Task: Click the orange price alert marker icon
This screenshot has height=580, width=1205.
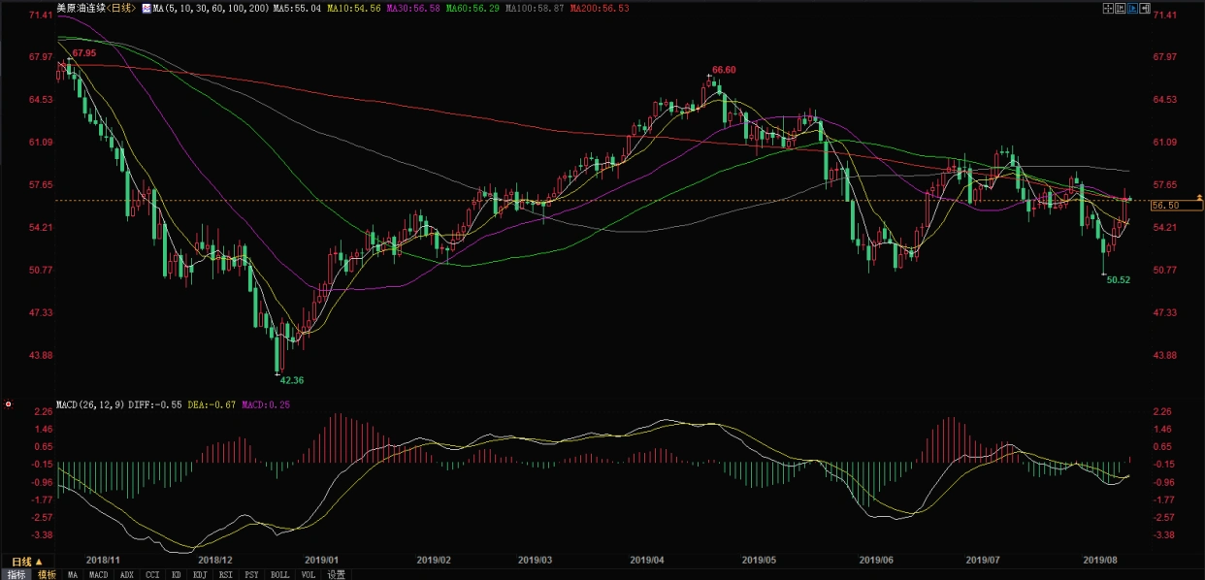Action: 1198,198
